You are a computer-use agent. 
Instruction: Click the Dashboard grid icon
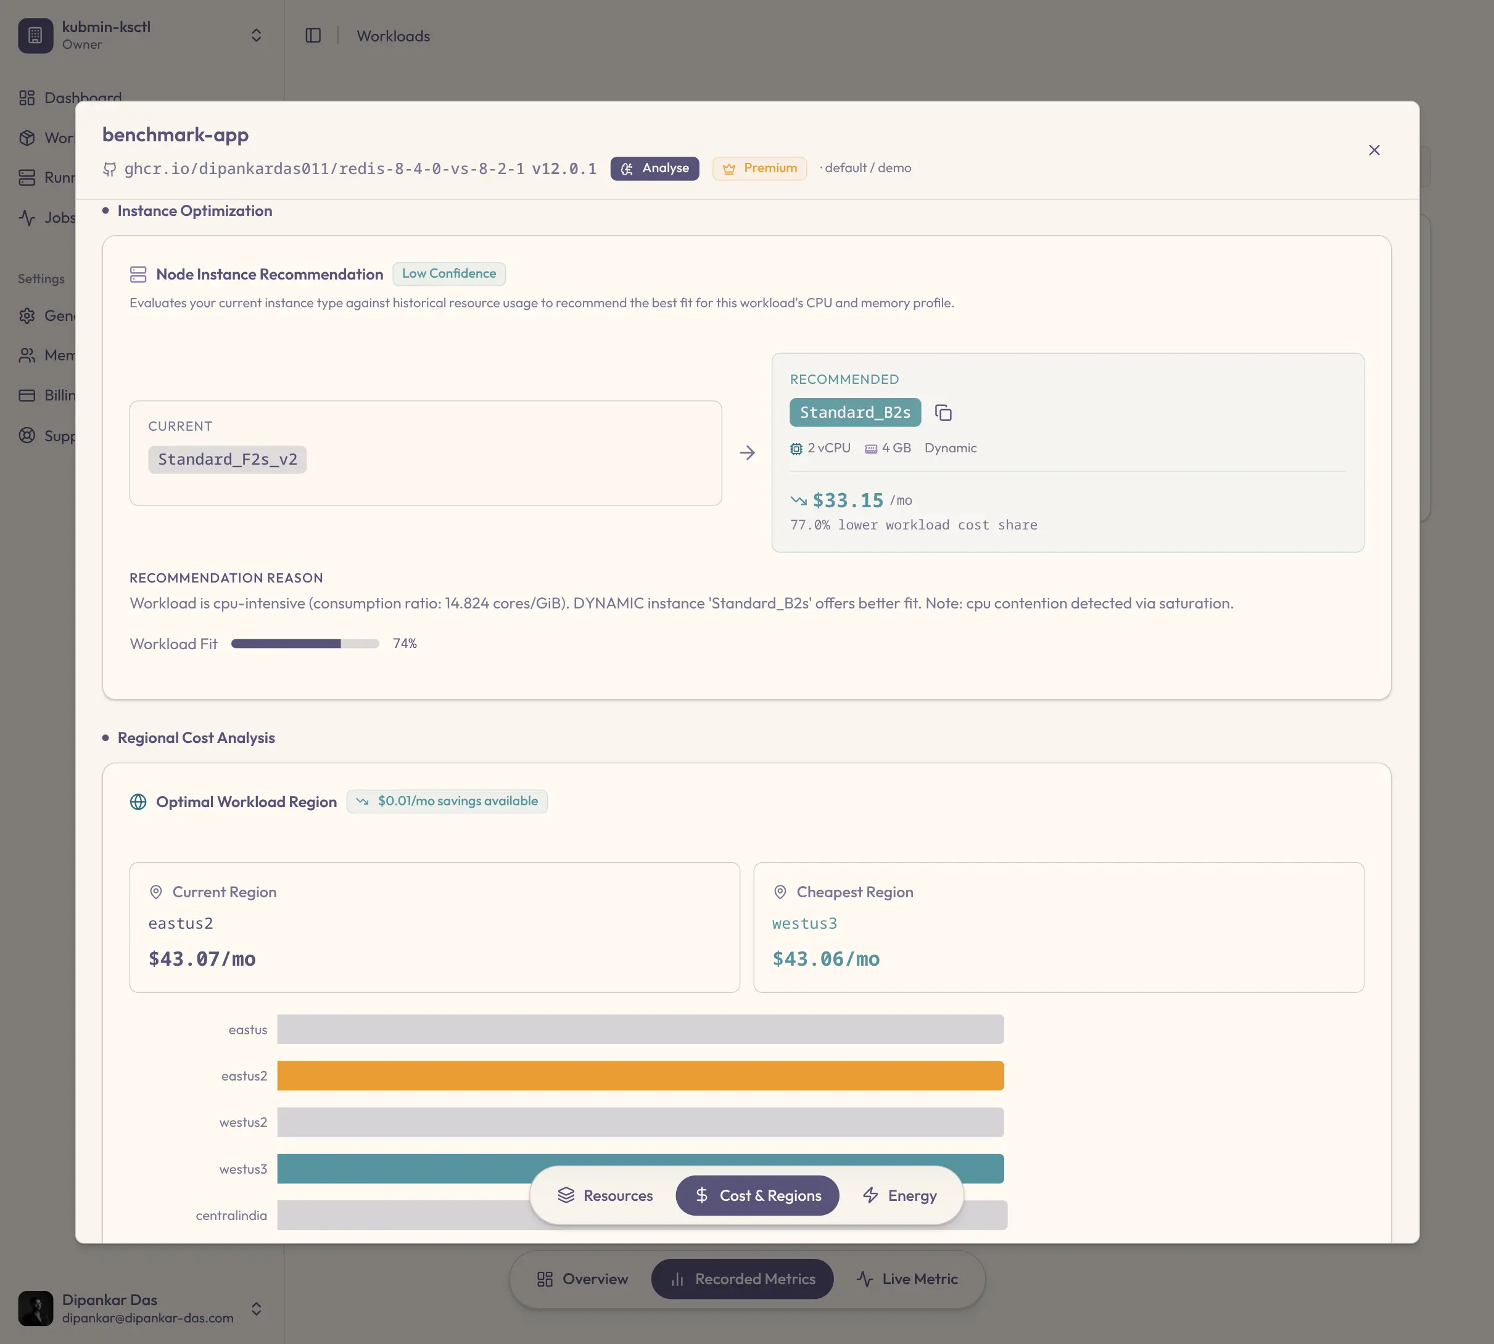[x=27, y=98]
